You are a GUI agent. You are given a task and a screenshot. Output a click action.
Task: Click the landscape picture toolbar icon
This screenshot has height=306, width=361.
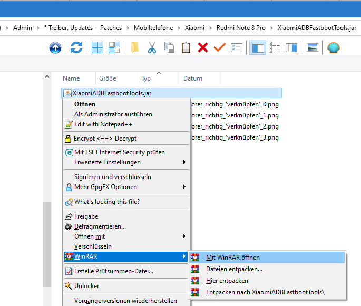(x=312, y=47)
